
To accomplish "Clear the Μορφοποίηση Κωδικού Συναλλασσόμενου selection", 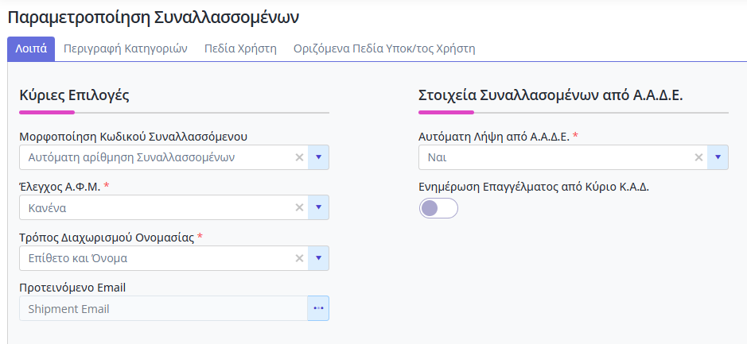I will point(299,157).
